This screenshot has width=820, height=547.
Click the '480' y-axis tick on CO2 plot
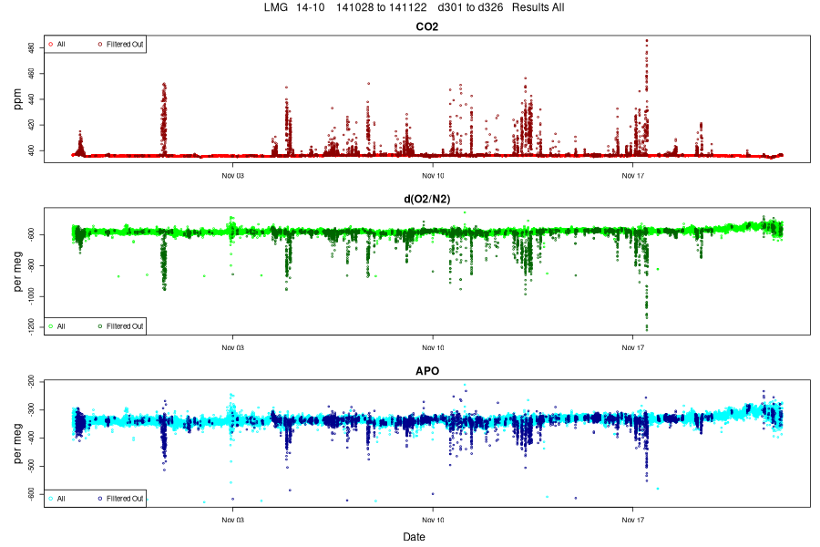[x=31, y=47]
